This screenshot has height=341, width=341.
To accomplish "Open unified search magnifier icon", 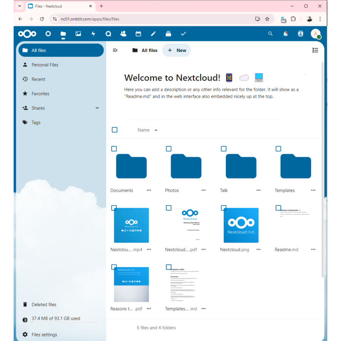I will tap(270, 34).
